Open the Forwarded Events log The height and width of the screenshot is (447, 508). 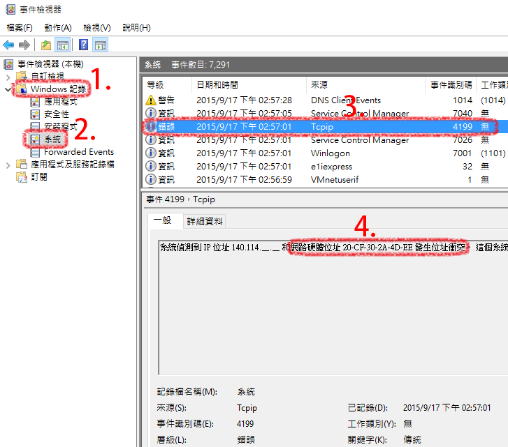78,152
